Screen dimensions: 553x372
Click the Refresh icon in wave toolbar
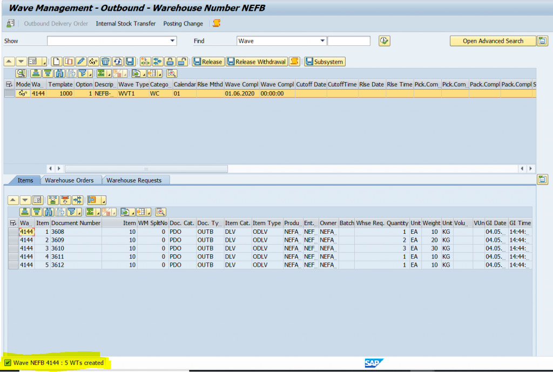tap(117, 62)
